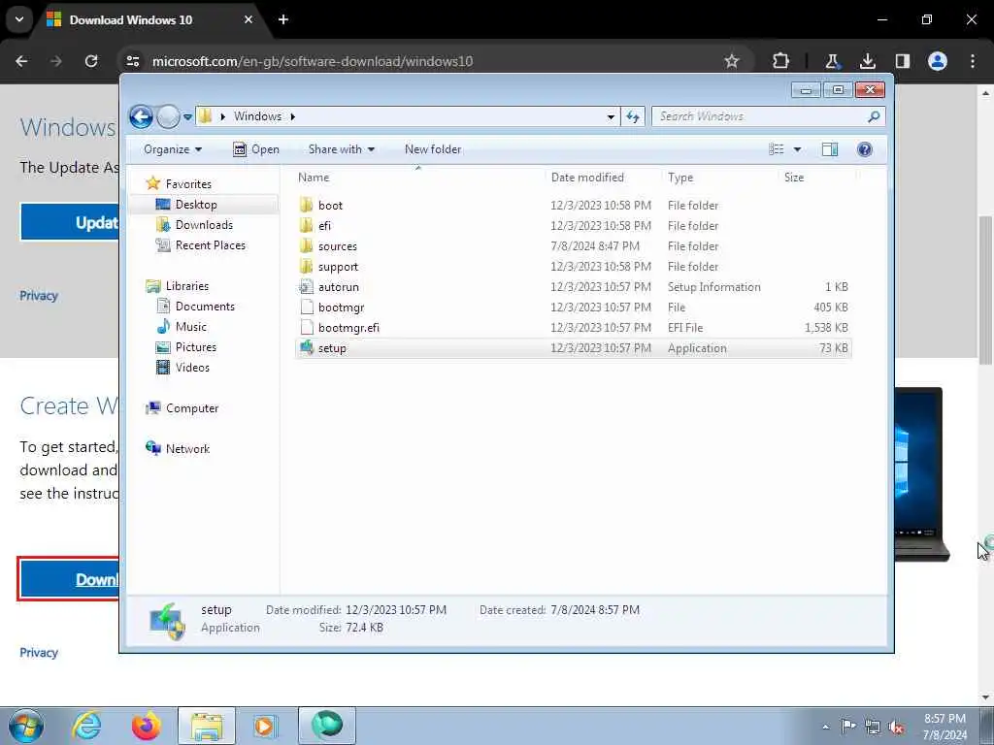Click the Refresh button beside the address bar
The image size is (994, 745).
[x=633, y=116]
